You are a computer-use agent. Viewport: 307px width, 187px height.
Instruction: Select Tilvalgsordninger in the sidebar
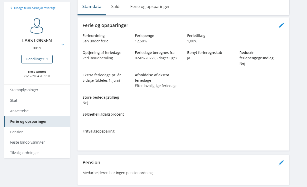[x=24, y=153]
